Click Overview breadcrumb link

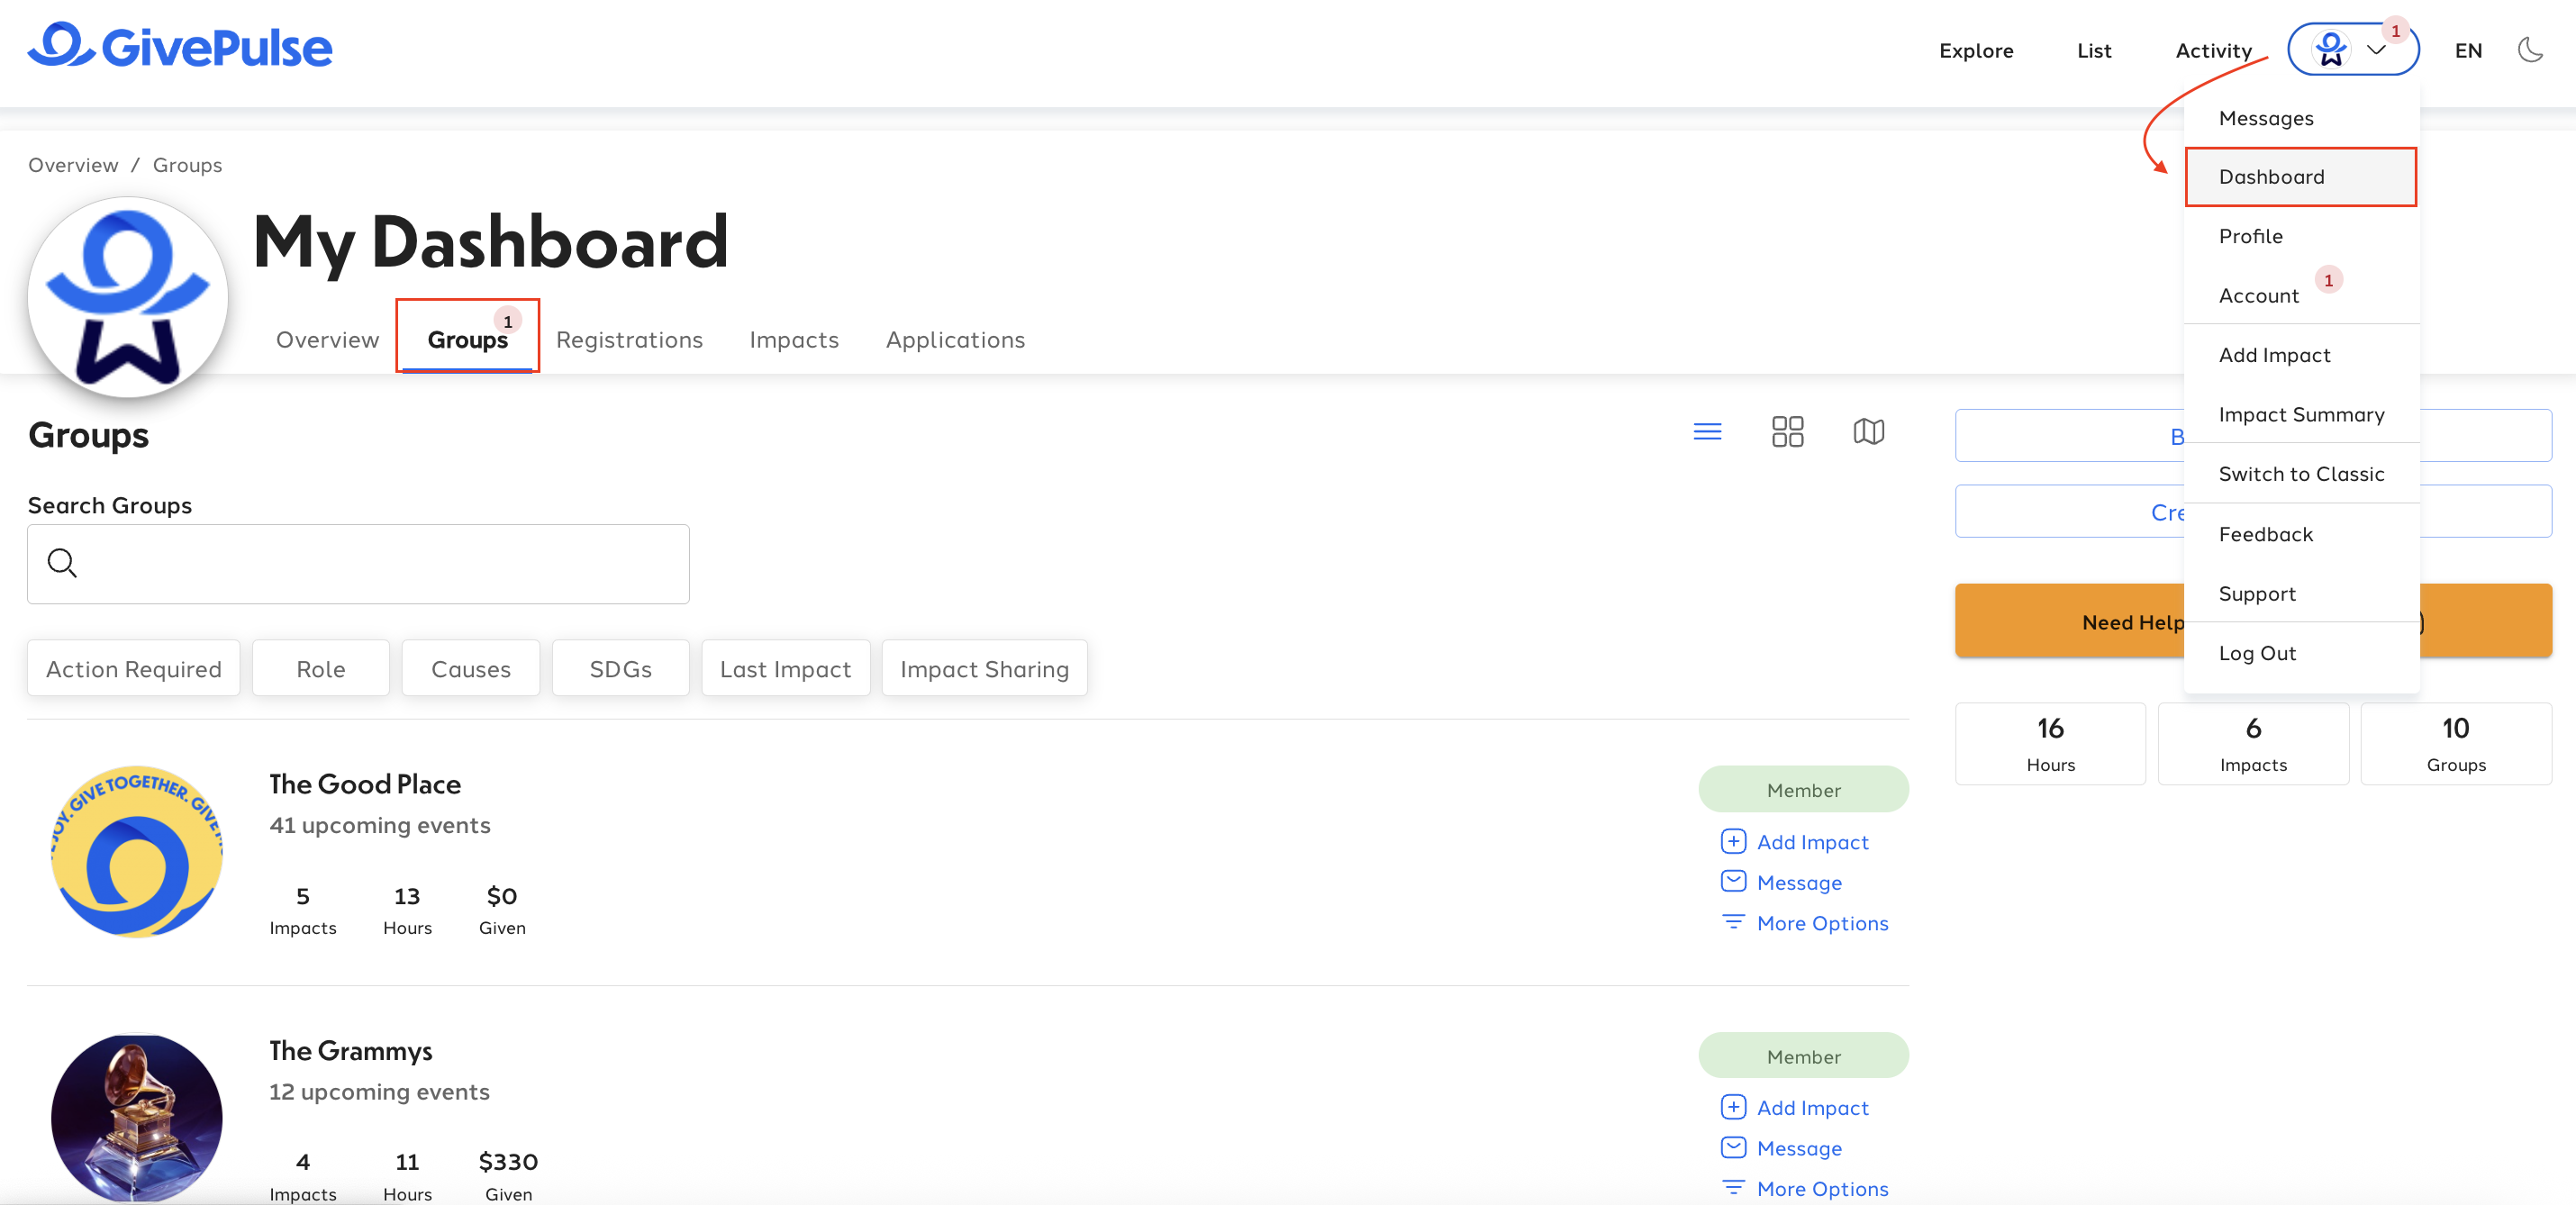pyautogui.click(x=73, y=165)
